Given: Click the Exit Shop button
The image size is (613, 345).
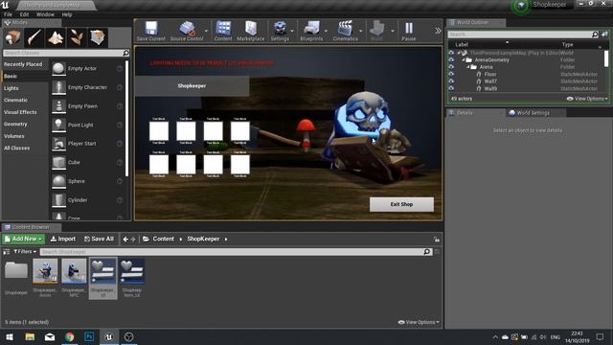Looking at the screenshot, I should (401, 204).
